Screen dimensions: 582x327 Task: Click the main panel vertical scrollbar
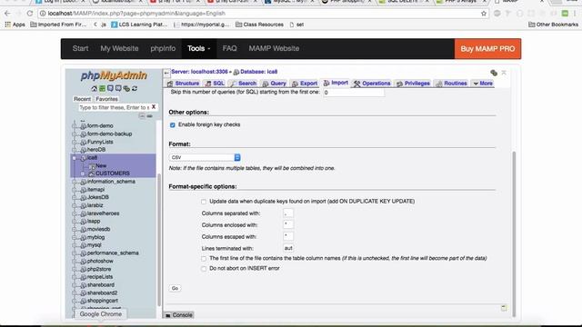(514, 233)
